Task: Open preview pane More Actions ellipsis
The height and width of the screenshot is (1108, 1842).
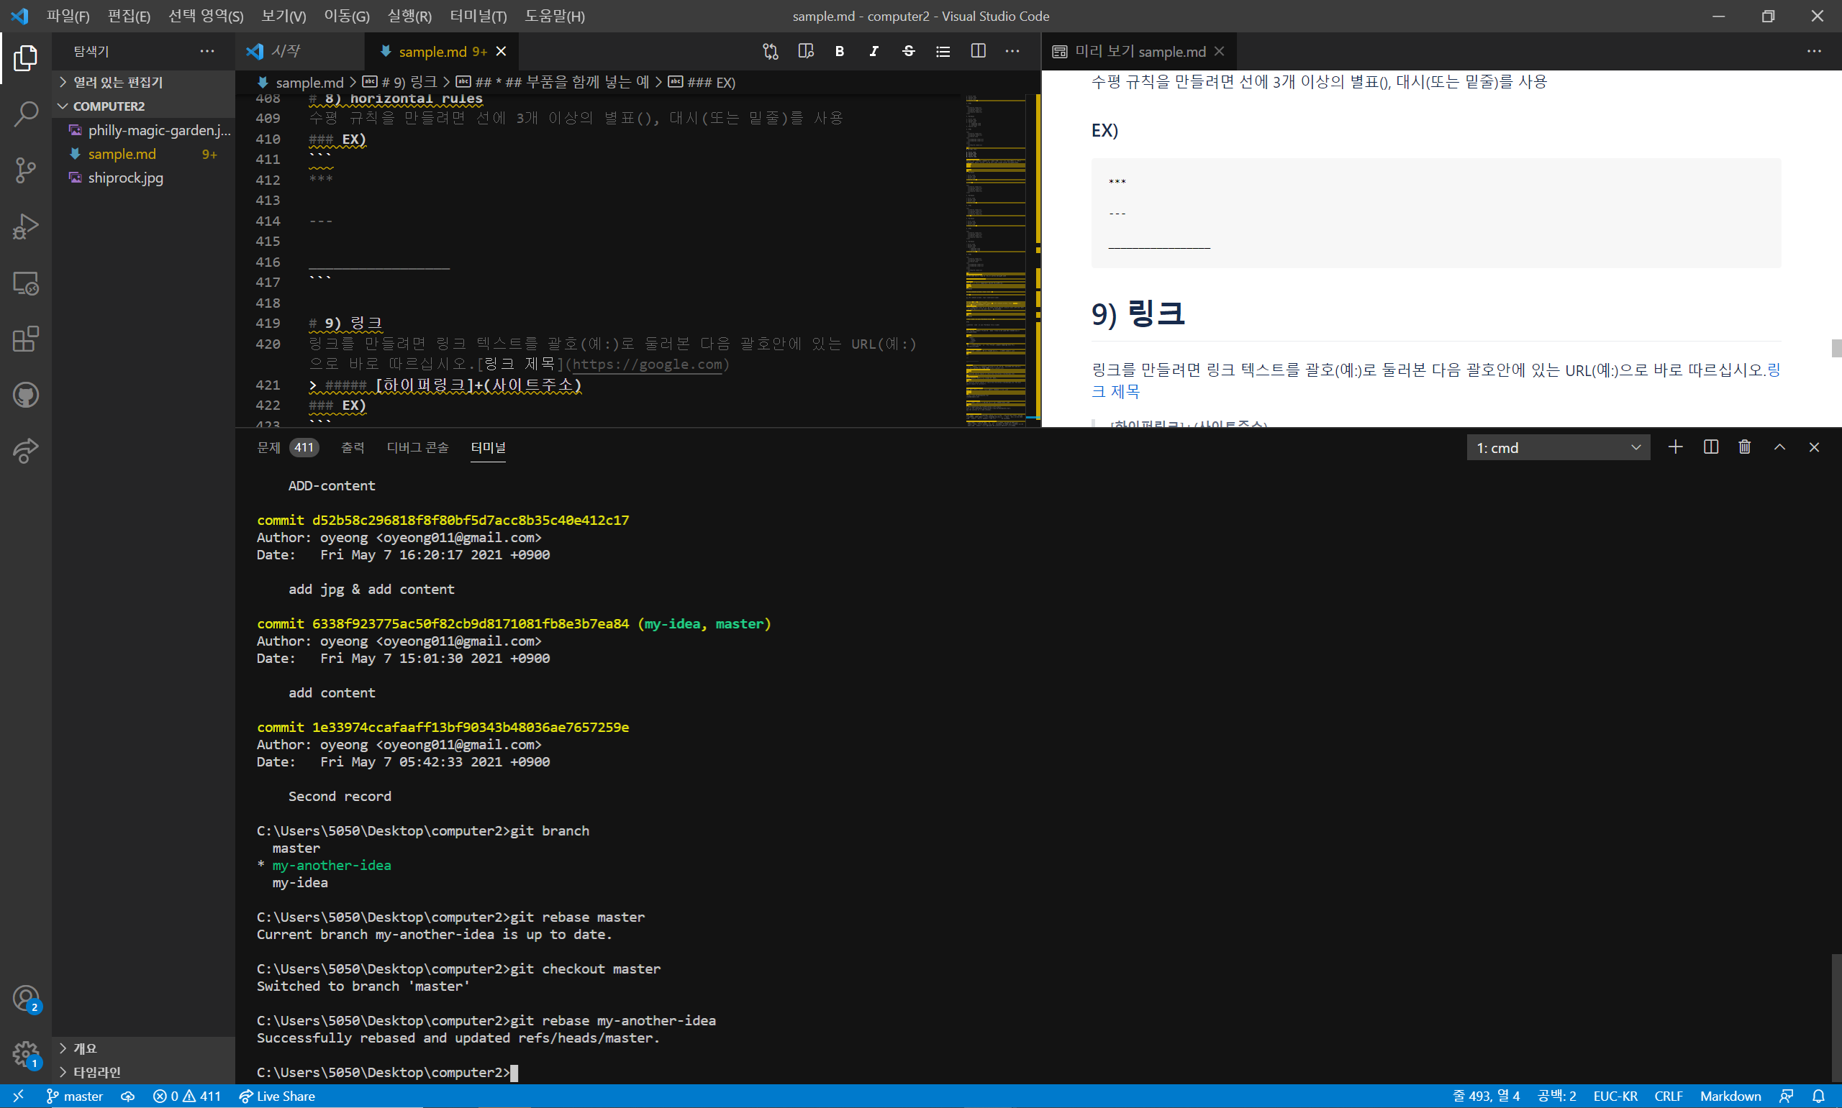Action: (1814, 52)
